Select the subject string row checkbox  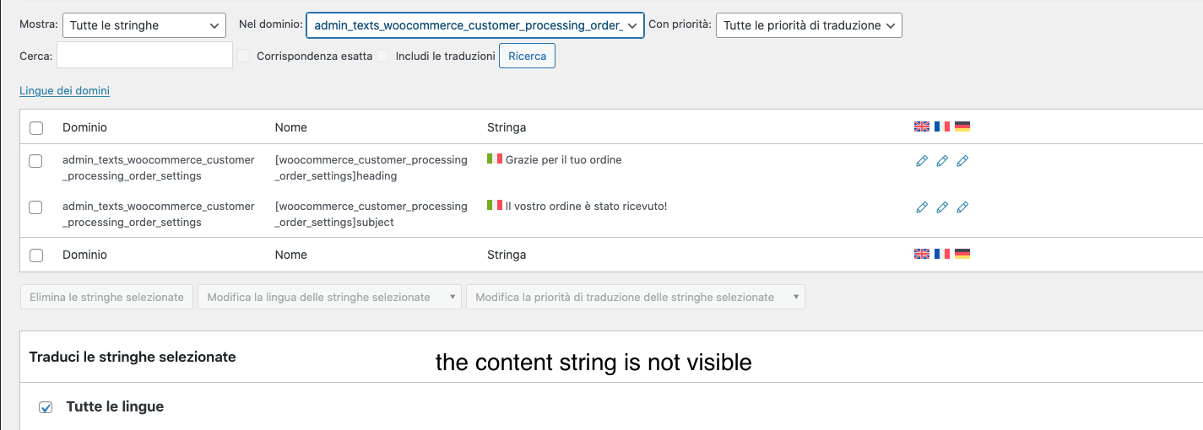click(36, 207)
